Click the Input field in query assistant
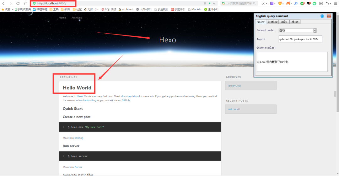Screen dimensions: 339x176 pos(300,39)
